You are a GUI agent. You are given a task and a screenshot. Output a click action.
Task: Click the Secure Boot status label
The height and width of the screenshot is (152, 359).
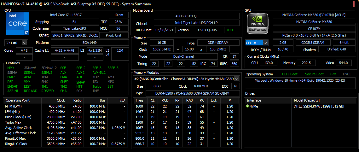click(x=314, y=74)
